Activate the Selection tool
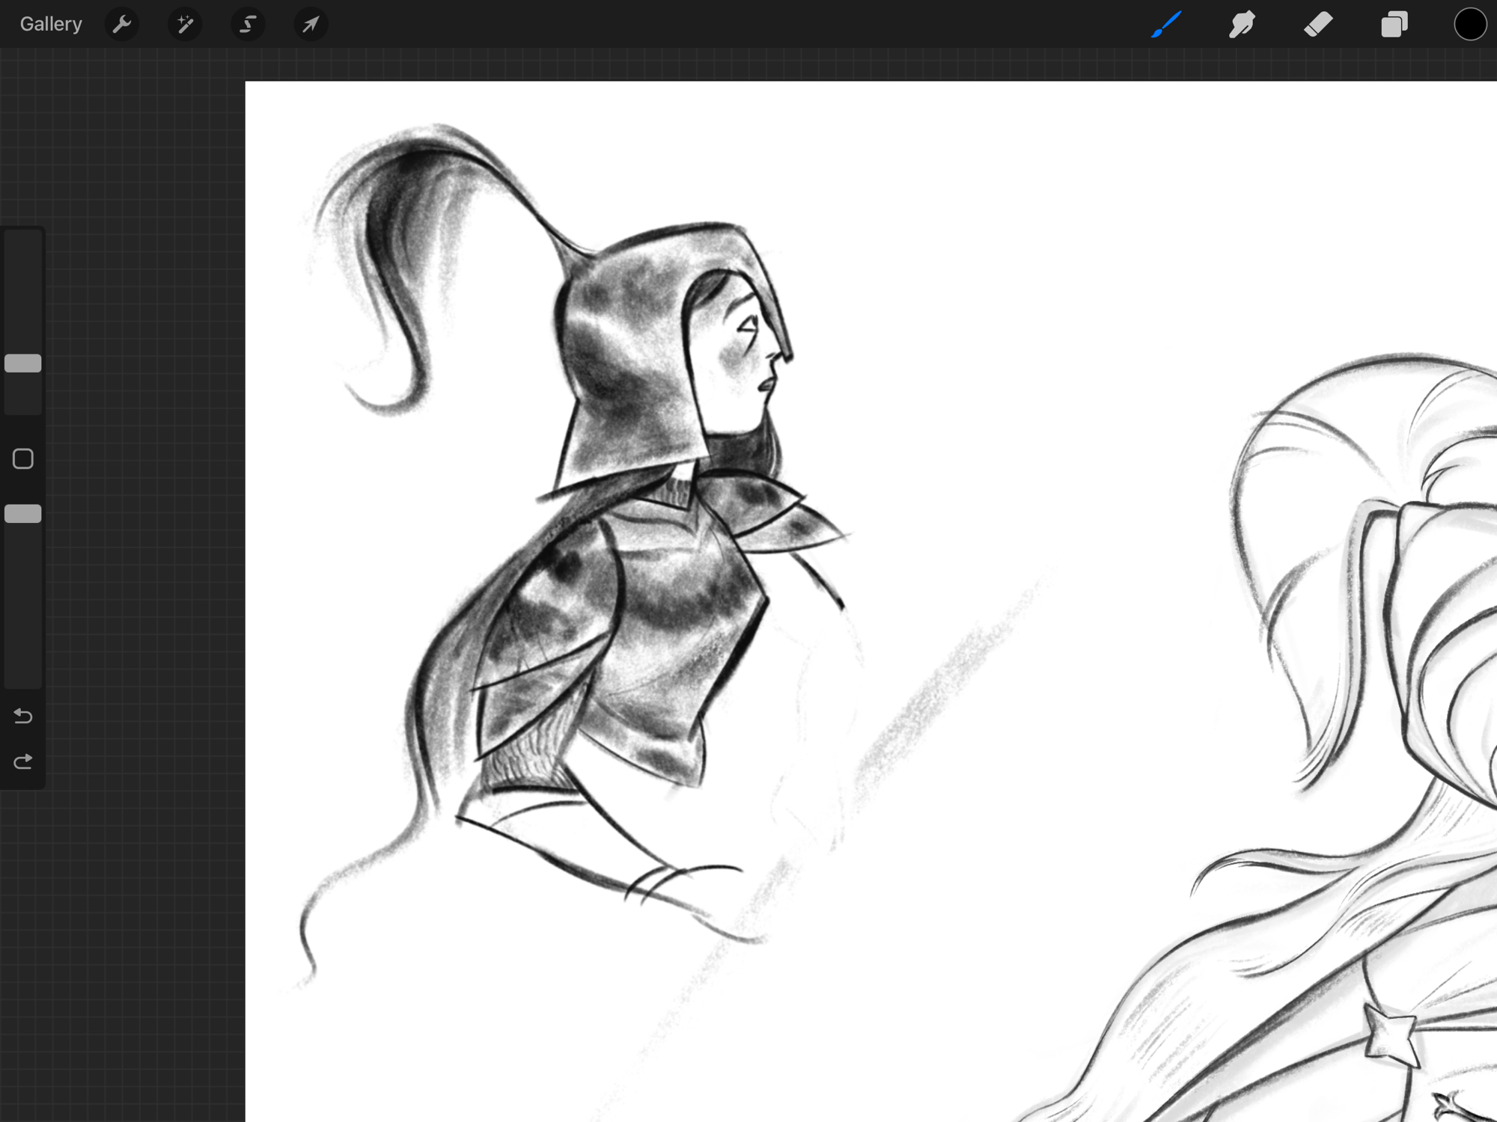This screenshot has width=1497, height=1122. [x=248, y=25]
